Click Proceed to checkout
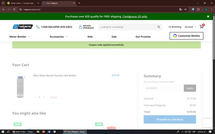The image size is (215, 134). click(x=170, y=119)
